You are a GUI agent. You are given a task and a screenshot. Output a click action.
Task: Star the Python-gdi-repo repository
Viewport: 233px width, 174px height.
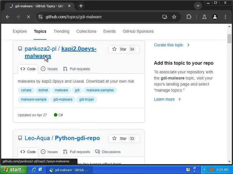pyautogui.click(x=124, y=139)
